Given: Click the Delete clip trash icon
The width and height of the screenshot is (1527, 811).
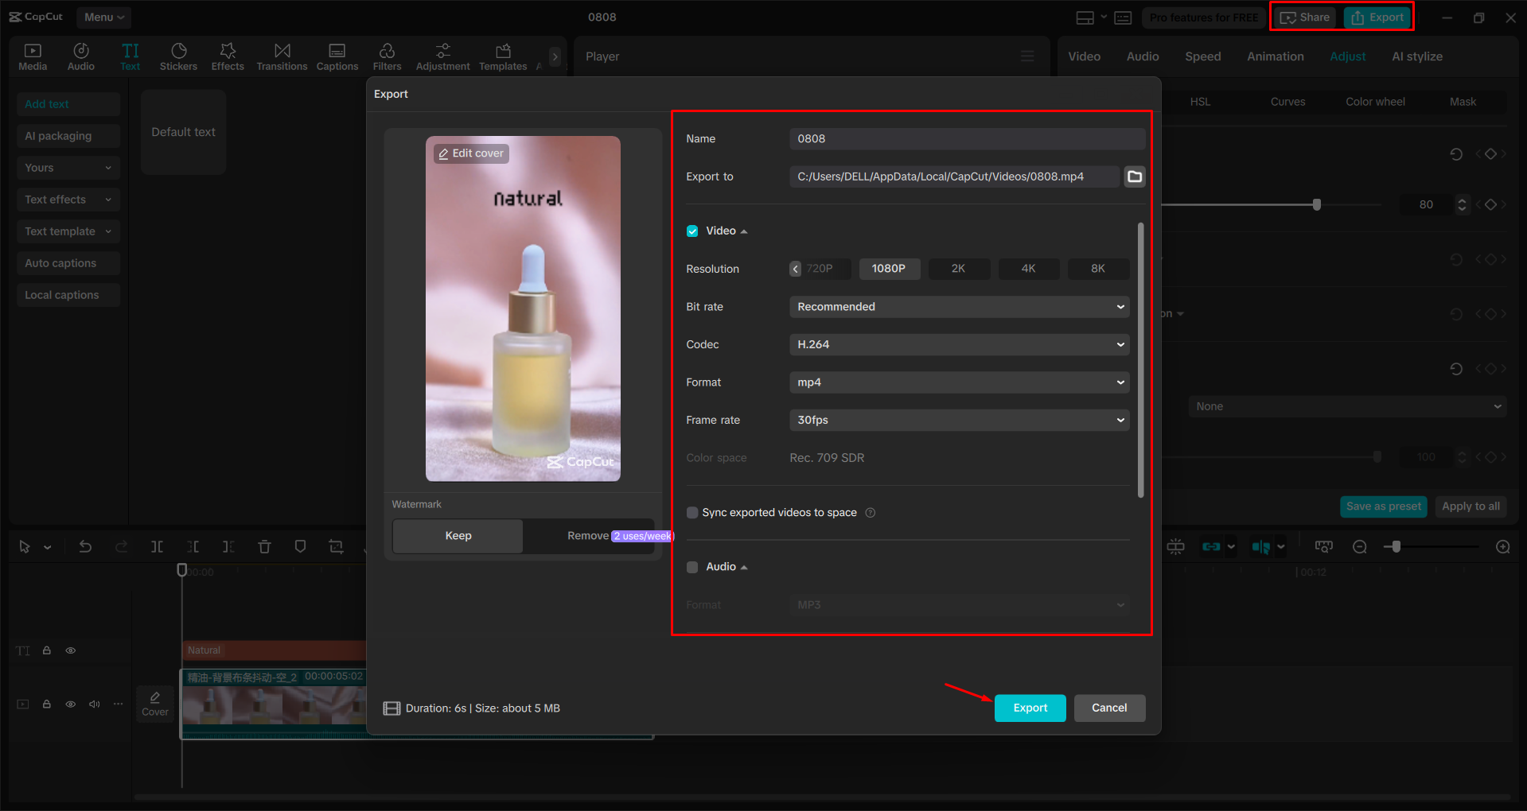Looking at the screenshot, I should (264, 547).
